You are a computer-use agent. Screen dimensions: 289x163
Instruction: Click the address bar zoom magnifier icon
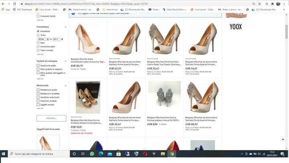point(254,4)
